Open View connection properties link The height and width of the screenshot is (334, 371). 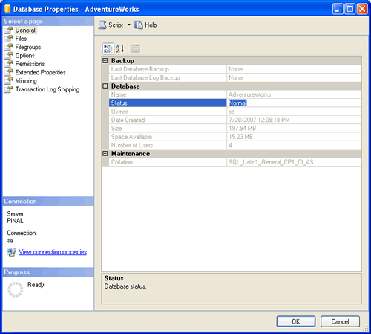tap(53, 252)
